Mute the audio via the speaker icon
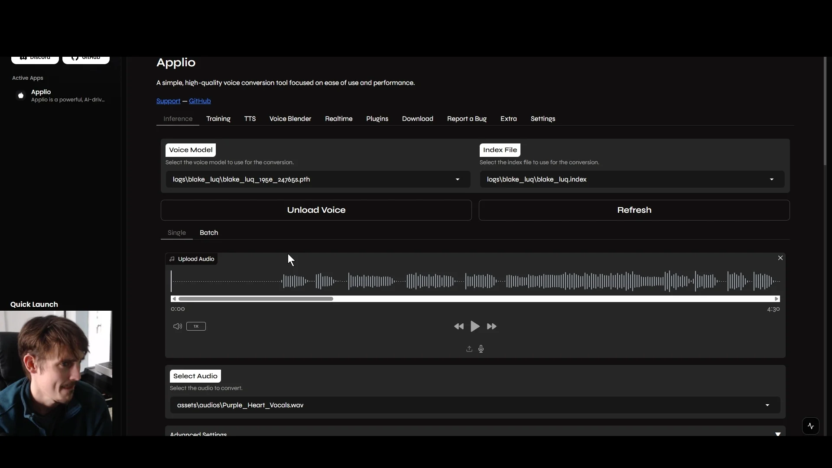The width and height of the screenshot is (832, 468). (x=177, y=326)
